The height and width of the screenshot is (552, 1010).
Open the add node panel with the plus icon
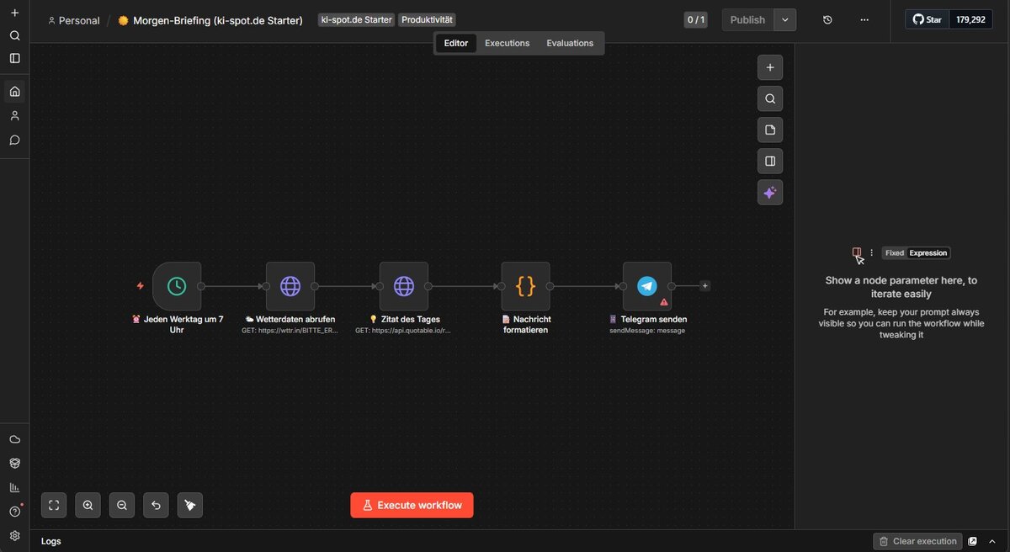coord(769,67)
